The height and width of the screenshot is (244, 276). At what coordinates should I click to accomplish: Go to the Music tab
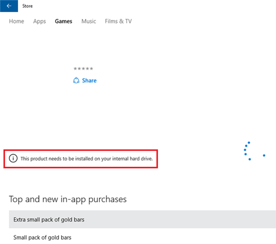89,21
